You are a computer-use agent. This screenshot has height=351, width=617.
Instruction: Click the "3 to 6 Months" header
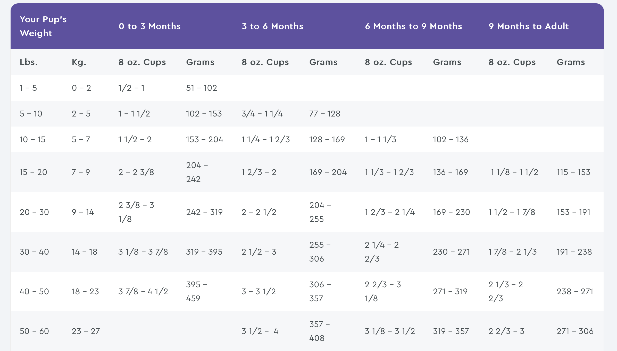tap(272, 26)
